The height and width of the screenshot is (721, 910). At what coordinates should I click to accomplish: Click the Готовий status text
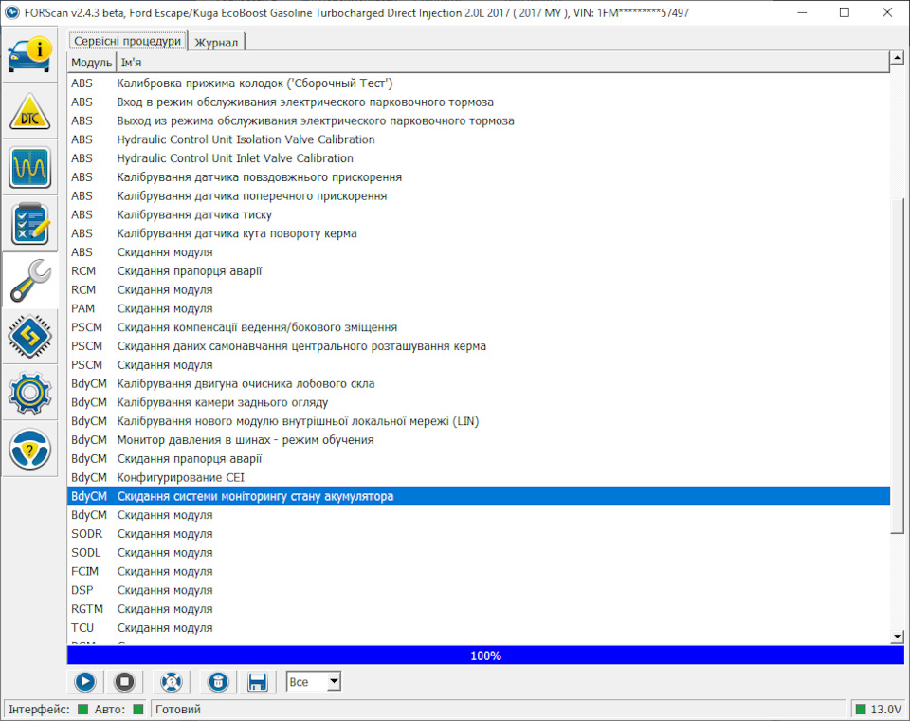click(178, 710)
